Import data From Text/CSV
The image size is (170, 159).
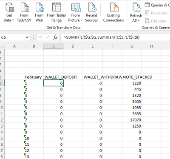(x=24, y=12)
